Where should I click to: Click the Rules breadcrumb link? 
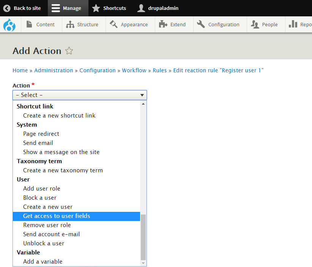(x=159, y=70)
